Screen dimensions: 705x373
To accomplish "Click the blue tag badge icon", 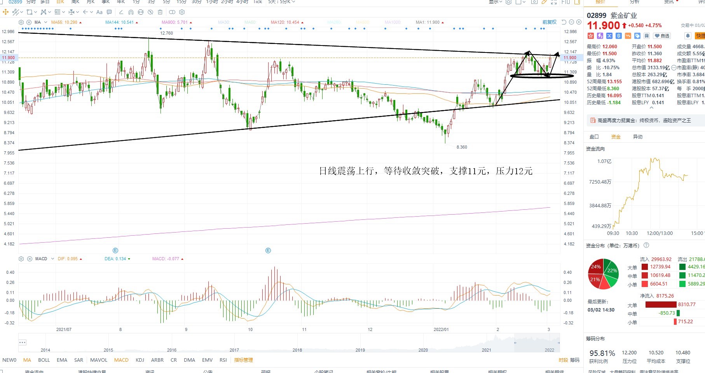I will tap(637, 36).
